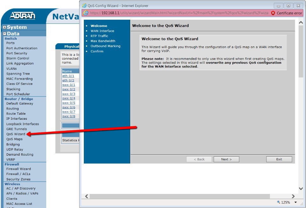
Task: Click Next to proceed in the wizard
Action: tap(226, 159)
